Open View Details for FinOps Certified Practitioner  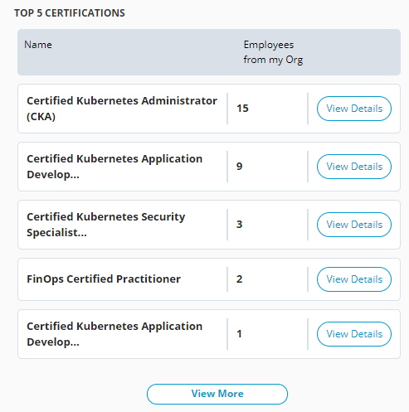[x=354, y=279]
